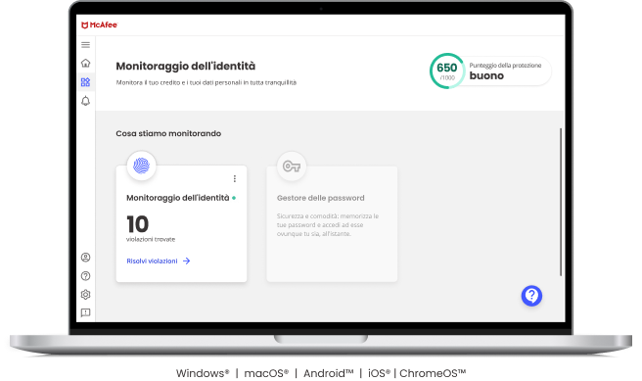Click the arrow next to Risolvi violazioni
Image resolution: width=642 pixels, height=381 pixels.
click(187, 261)
